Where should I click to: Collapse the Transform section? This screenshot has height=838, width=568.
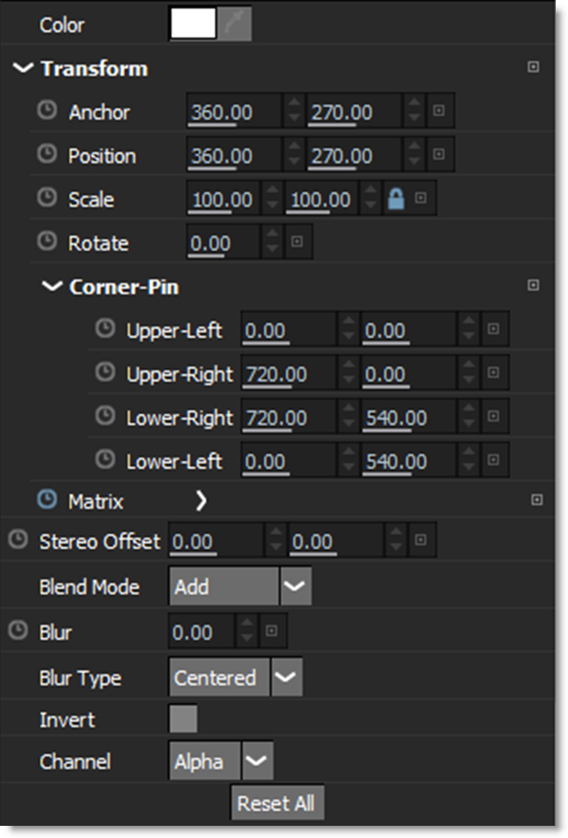[x=23, y=68]
